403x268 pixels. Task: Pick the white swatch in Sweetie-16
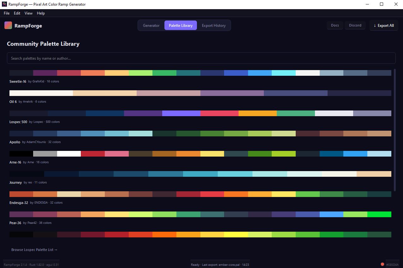click(308, 73)
